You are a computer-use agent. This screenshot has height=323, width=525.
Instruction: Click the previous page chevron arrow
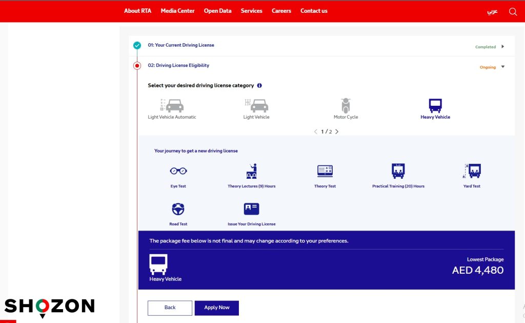(315, 131)
